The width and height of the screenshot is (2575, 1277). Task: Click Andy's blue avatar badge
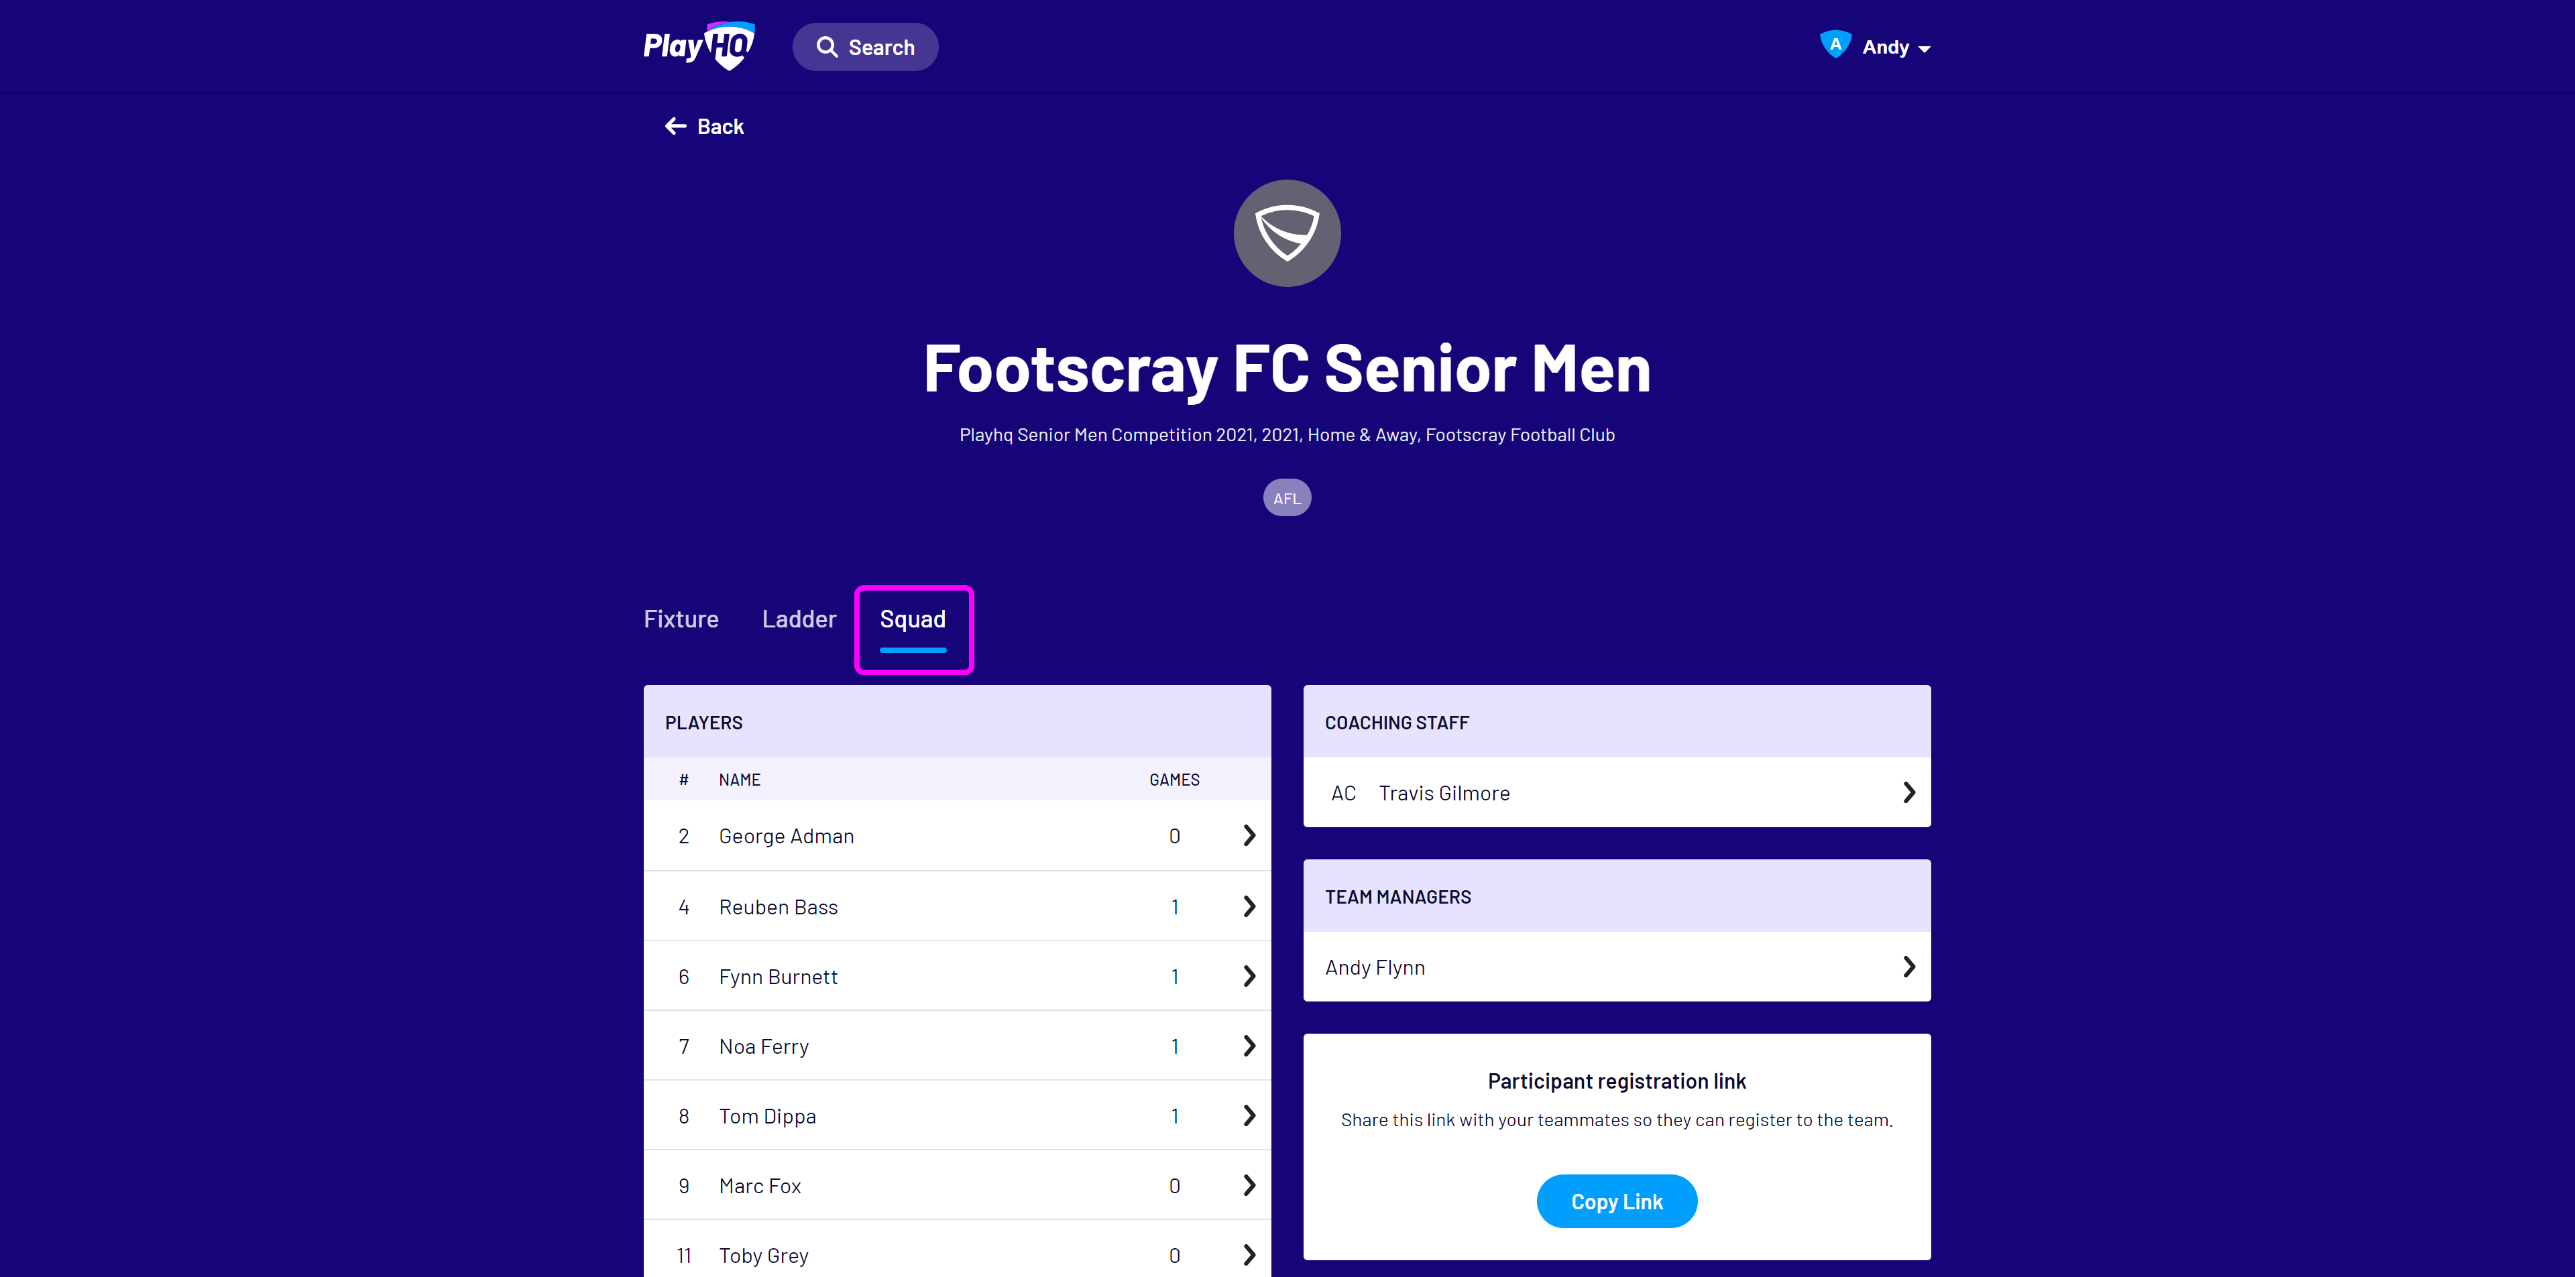pos(1835,44)
